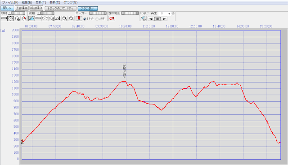Play forward in 3D playback

(164, 19)
